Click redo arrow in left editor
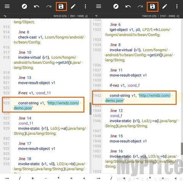This screenshot has width=183, height=182. click(x=49, y=6)
